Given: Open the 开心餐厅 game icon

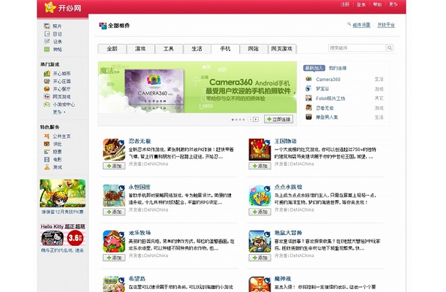Looking at the screenshot, I should coord(47,89).
